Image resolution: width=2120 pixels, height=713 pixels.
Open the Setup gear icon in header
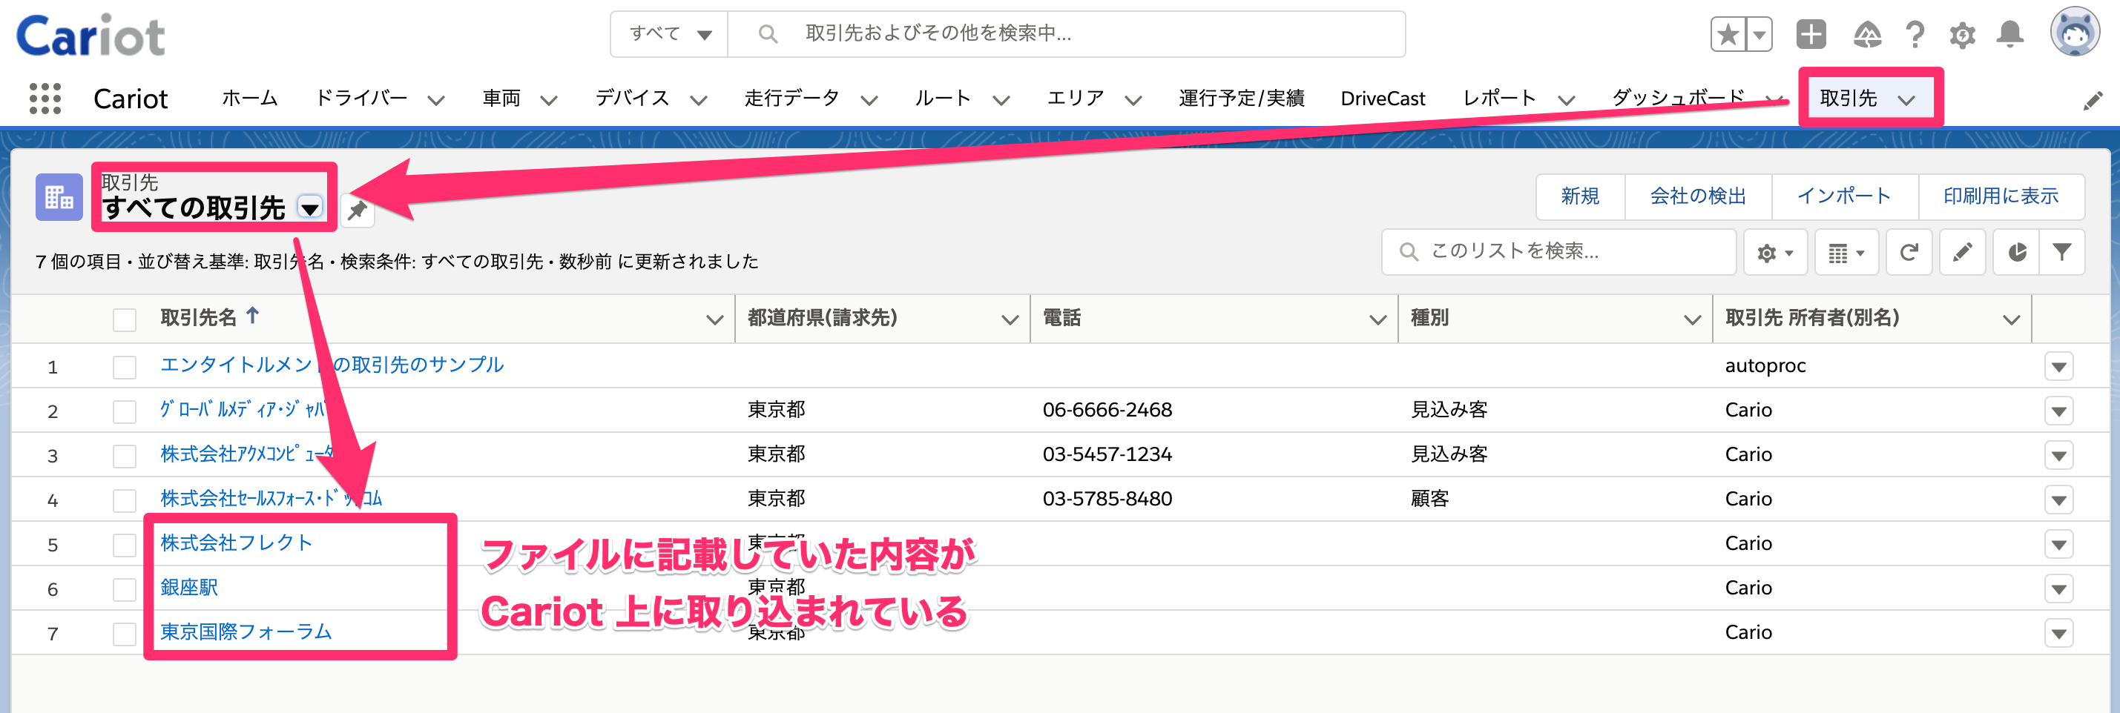tap(1963, 35)
